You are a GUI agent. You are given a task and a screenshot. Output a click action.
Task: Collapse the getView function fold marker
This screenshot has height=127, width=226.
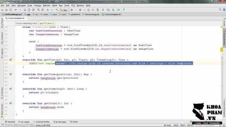15,60
